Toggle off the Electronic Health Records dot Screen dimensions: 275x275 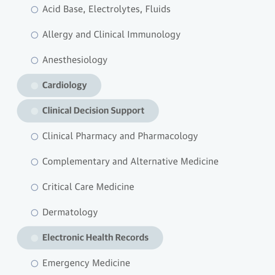pyautogui.click(x=35, y=238)
